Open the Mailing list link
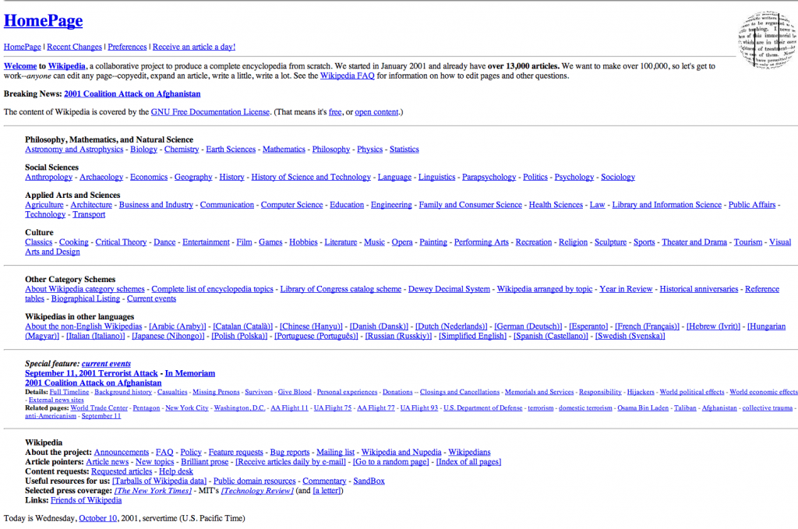This screenshot has height=529, width=798. 335,452
